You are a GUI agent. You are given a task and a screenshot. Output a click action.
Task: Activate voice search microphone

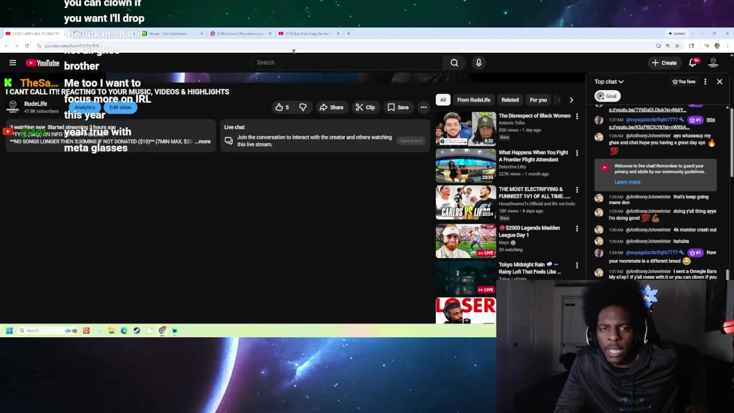[479, 63]
